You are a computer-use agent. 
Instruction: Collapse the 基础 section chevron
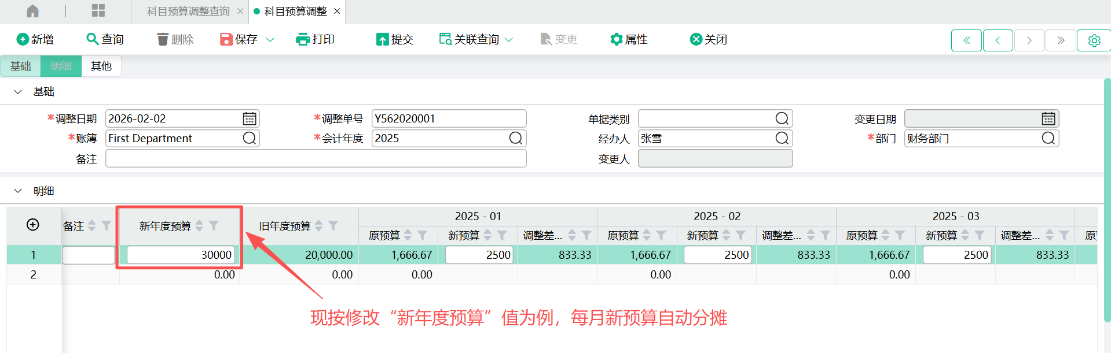(18, 92)
